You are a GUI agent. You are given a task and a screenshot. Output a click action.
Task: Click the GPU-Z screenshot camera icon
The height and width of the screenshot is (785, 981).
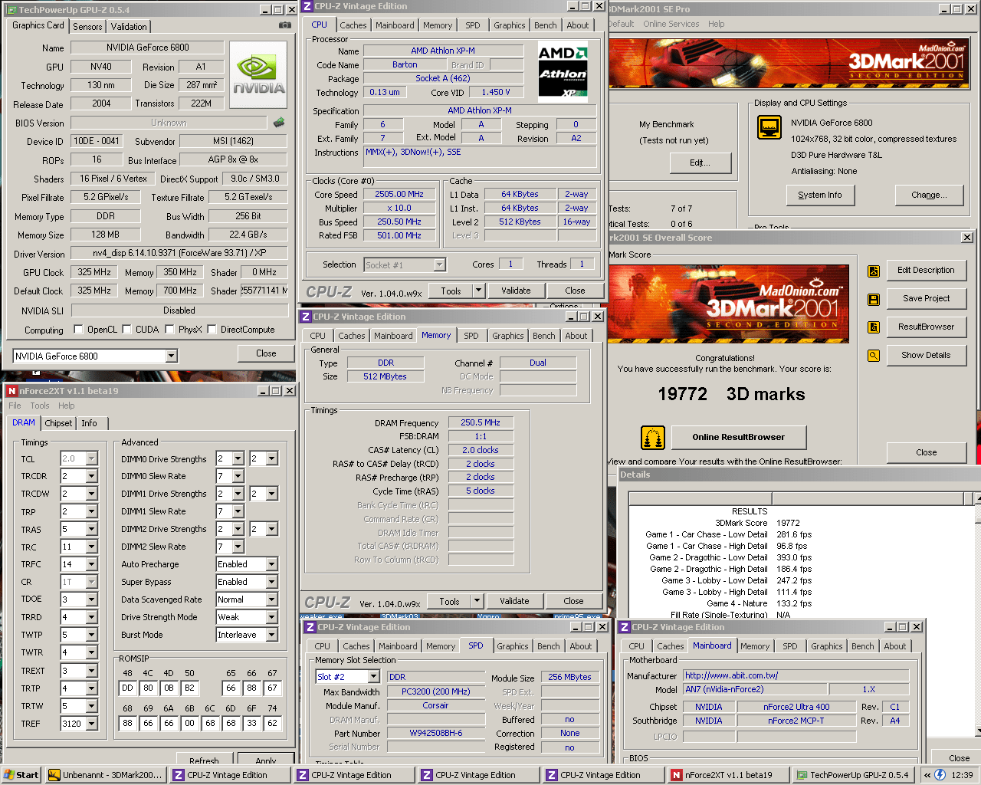coord(284,25)
